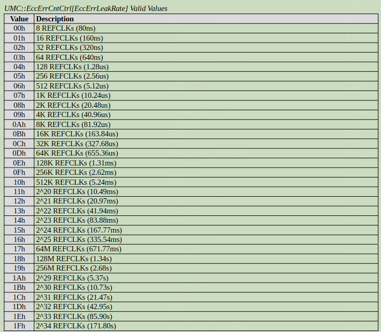381x332 pixels.
Task: Select value cell '1Ch'
Action: pyautogui.click(x=19, y=297)
